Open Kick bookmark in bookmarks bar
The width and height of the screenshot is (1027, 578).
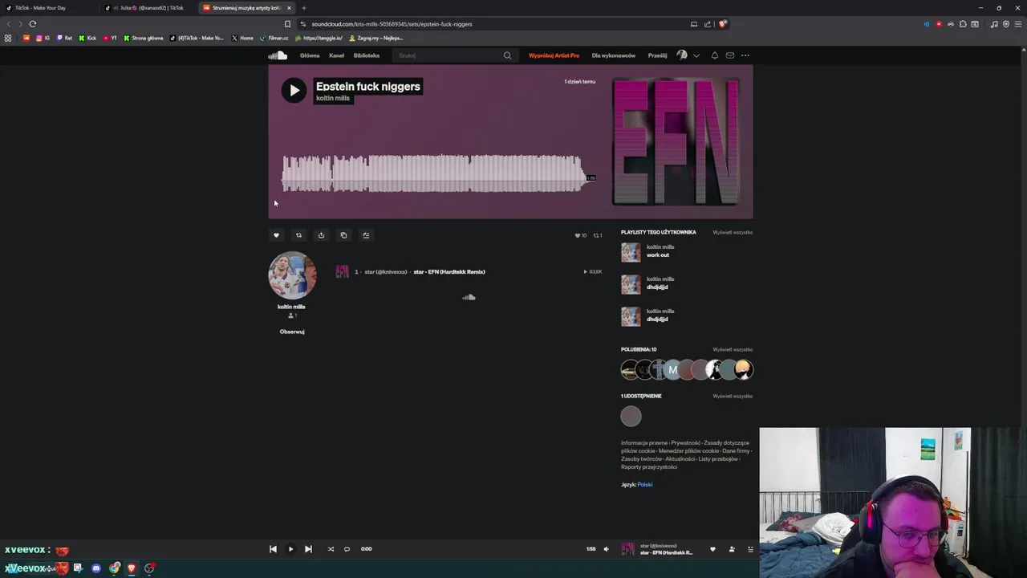click(87, 38)
